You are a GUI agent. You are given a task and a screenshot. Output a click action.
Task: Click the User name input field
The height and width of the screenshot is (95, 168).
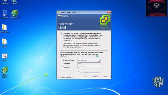(89, 64)
